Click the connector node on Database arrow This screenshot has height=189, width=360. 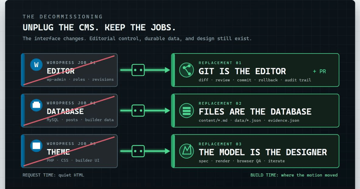point(138,110)
